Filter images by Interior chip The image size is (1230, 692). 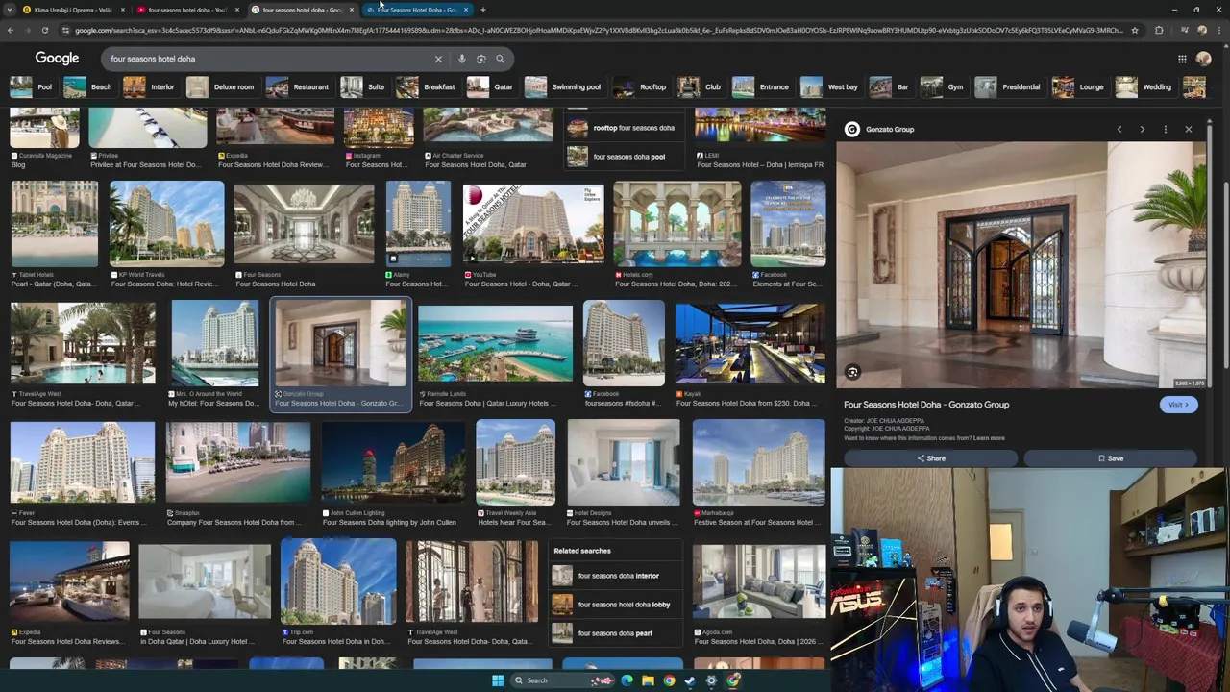coord(150,87)
